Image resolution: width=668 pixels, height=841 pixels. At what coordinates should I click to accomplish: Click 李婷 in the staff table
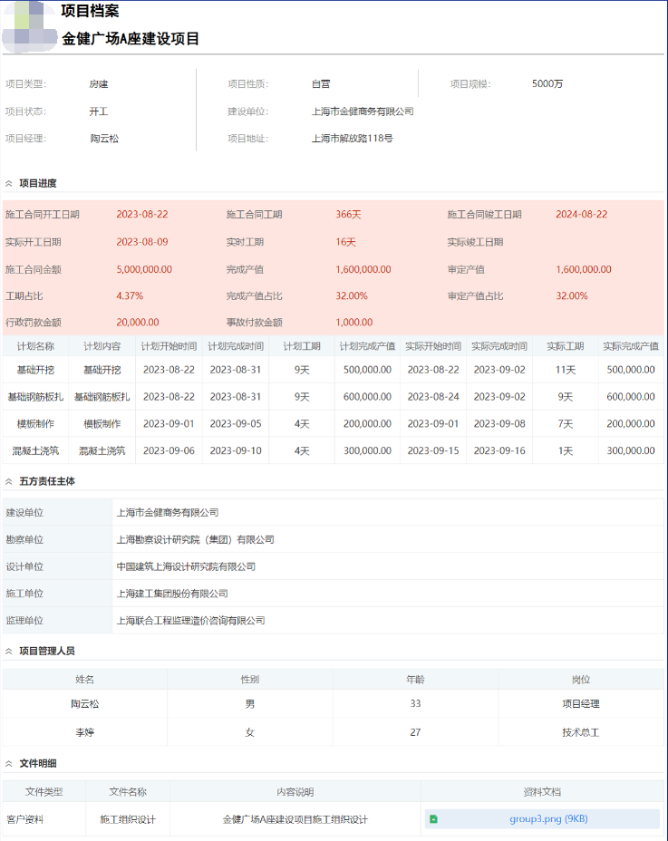pos(85,732)
